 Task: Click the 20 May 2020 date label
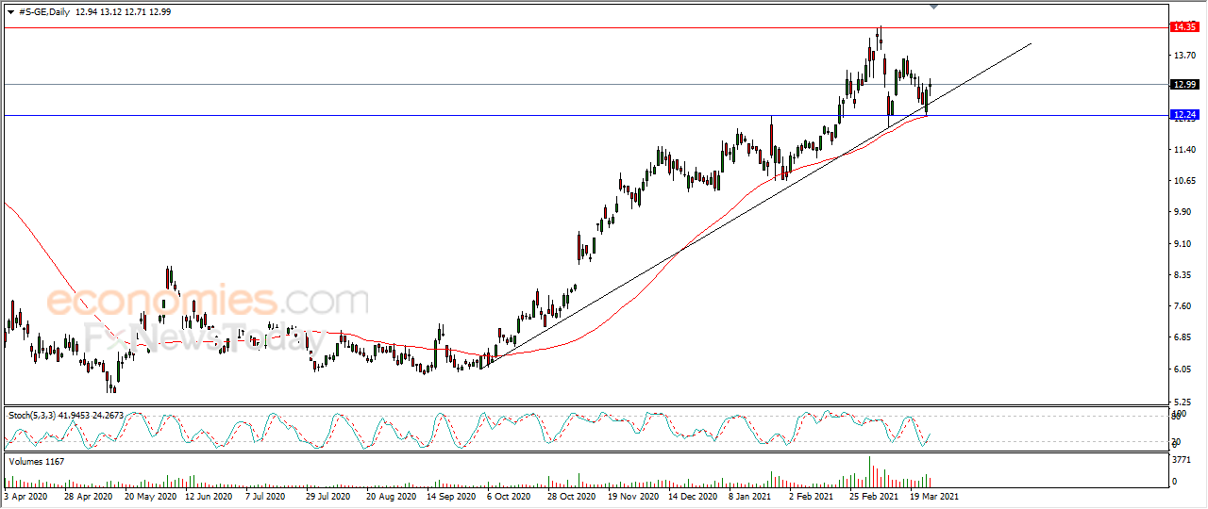point(152,495)
